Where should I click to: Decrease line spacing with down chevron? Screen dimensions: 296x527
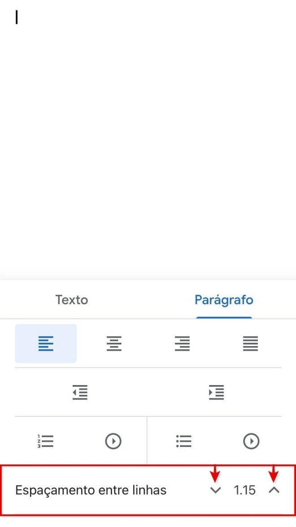(215, 490)
